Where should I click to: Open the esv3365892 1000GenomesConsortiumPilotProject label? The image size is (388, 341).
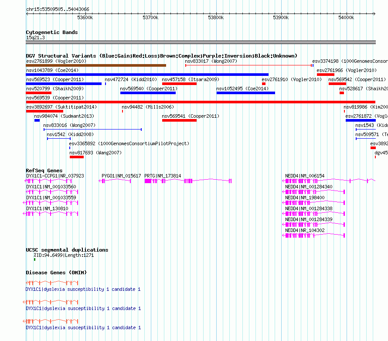coord(129,143)
